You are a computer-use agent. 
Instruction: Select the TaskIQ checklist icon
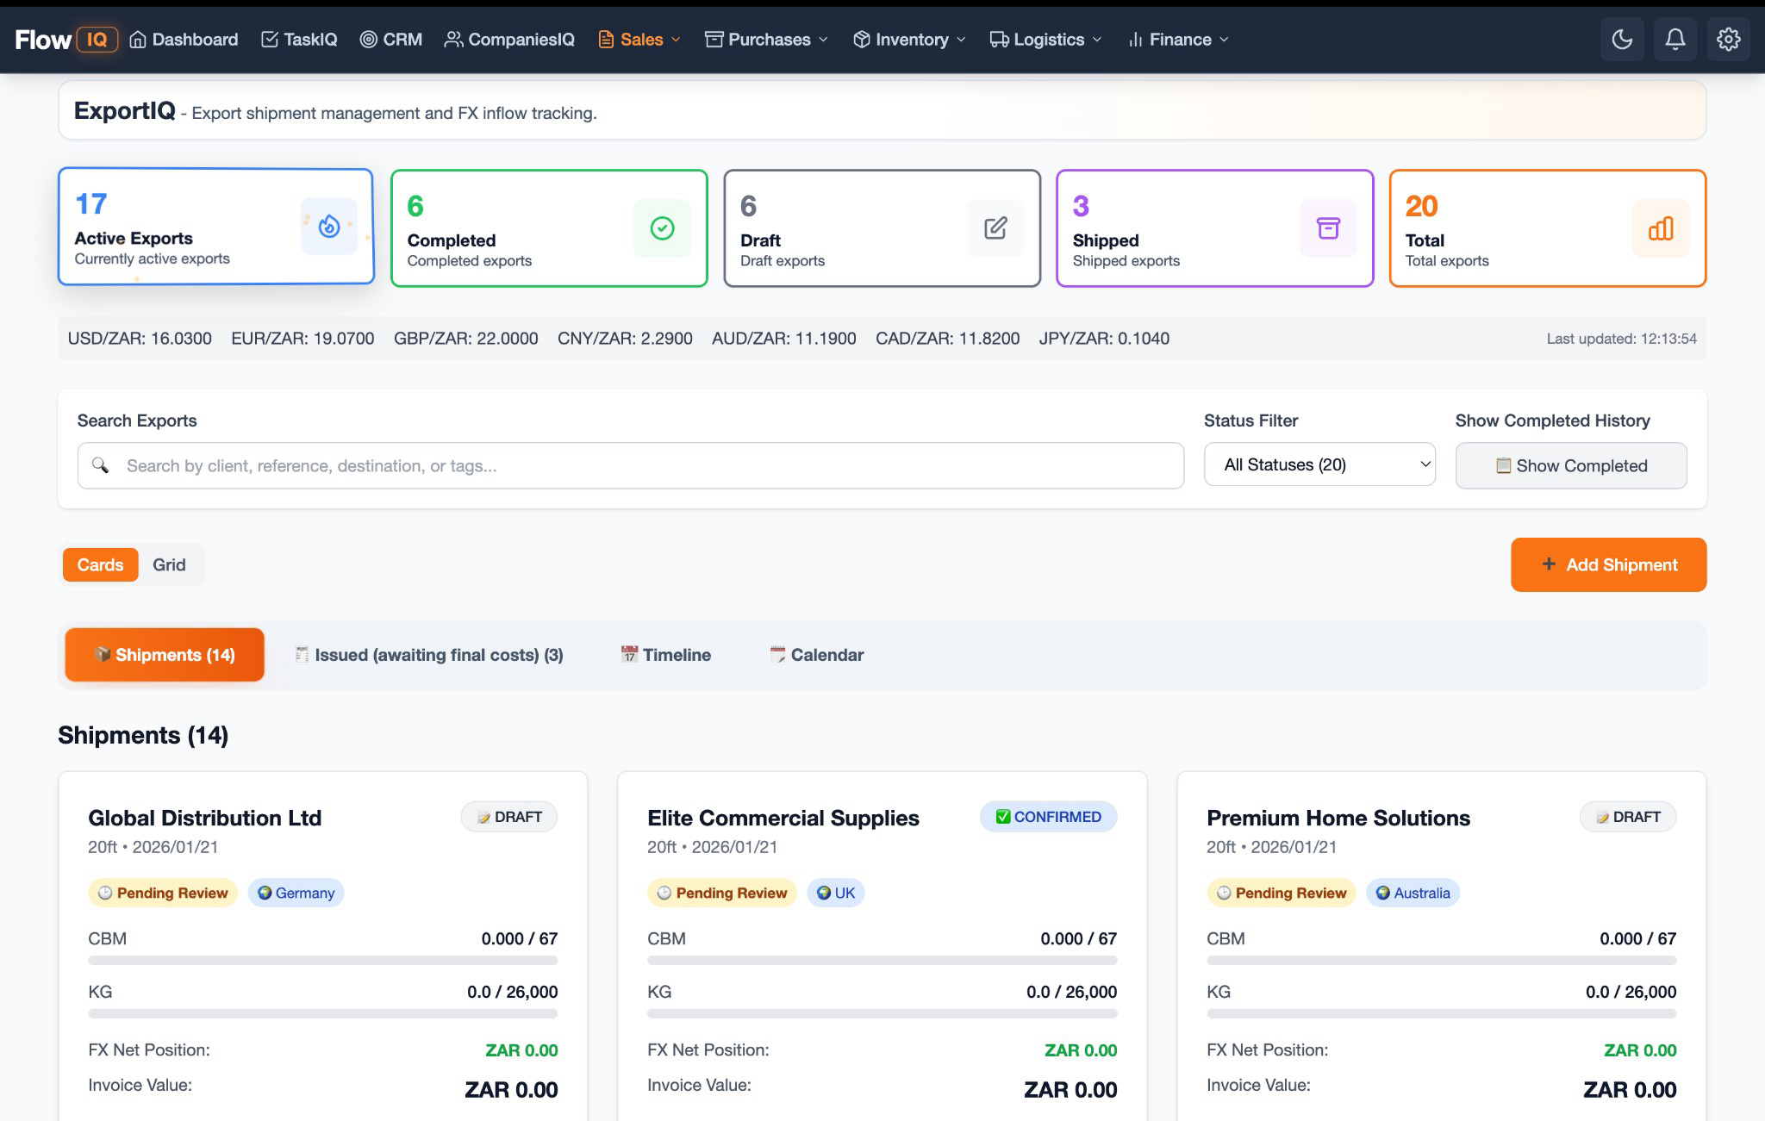[270, 39]
